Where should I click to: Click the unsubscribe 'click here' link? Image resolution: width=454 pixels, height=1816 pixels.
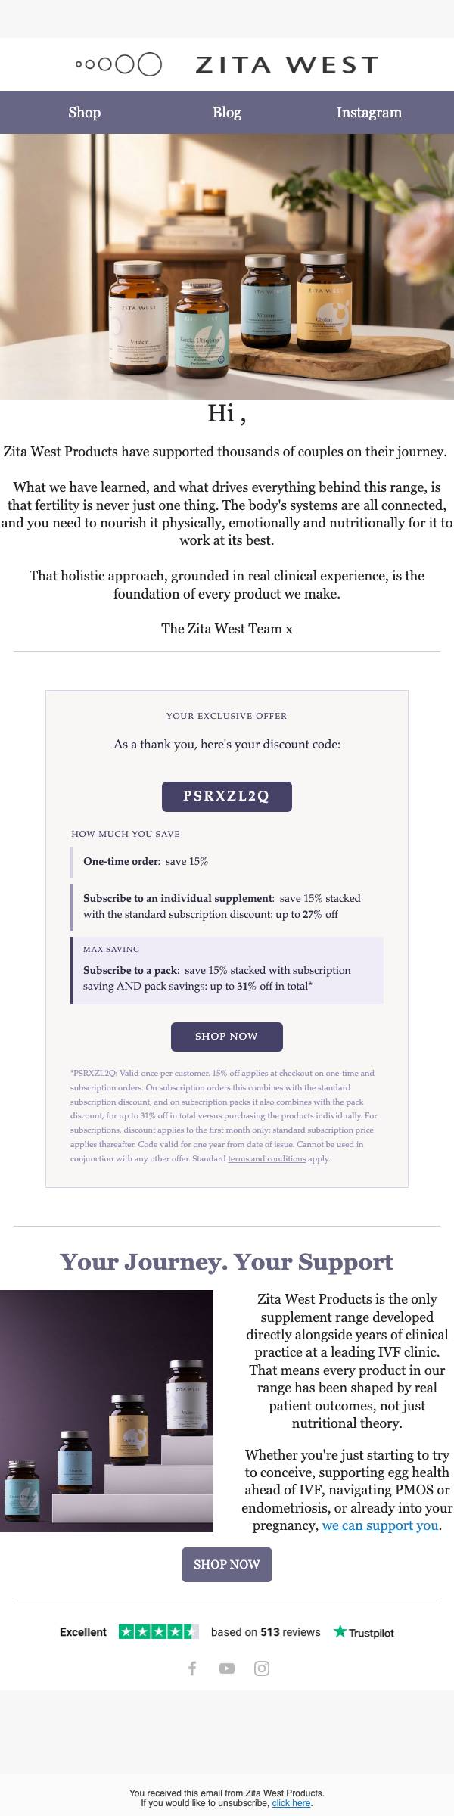tap(291, 1803)
